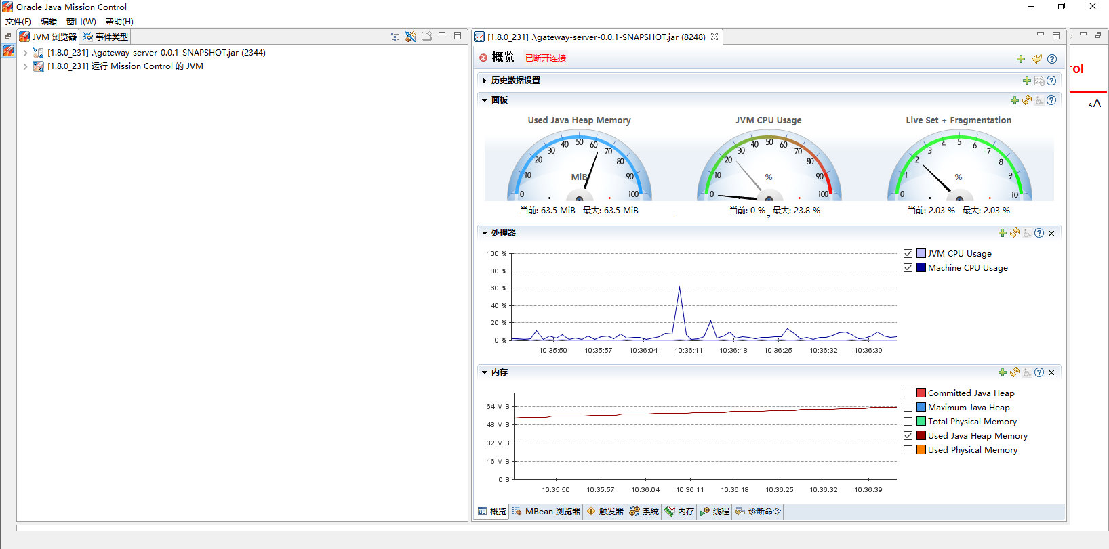Collapse the 内存 section

click(485, 372)
